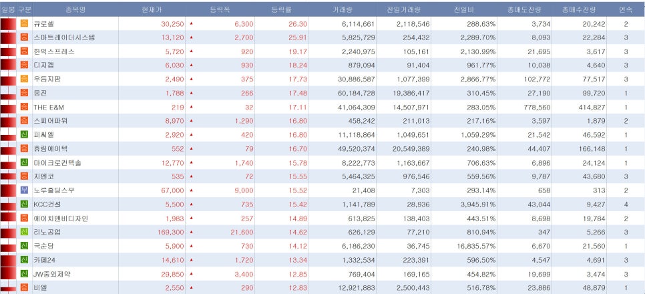Click the 구분 column header
The image size is (645, 294).
coord(24,9)
